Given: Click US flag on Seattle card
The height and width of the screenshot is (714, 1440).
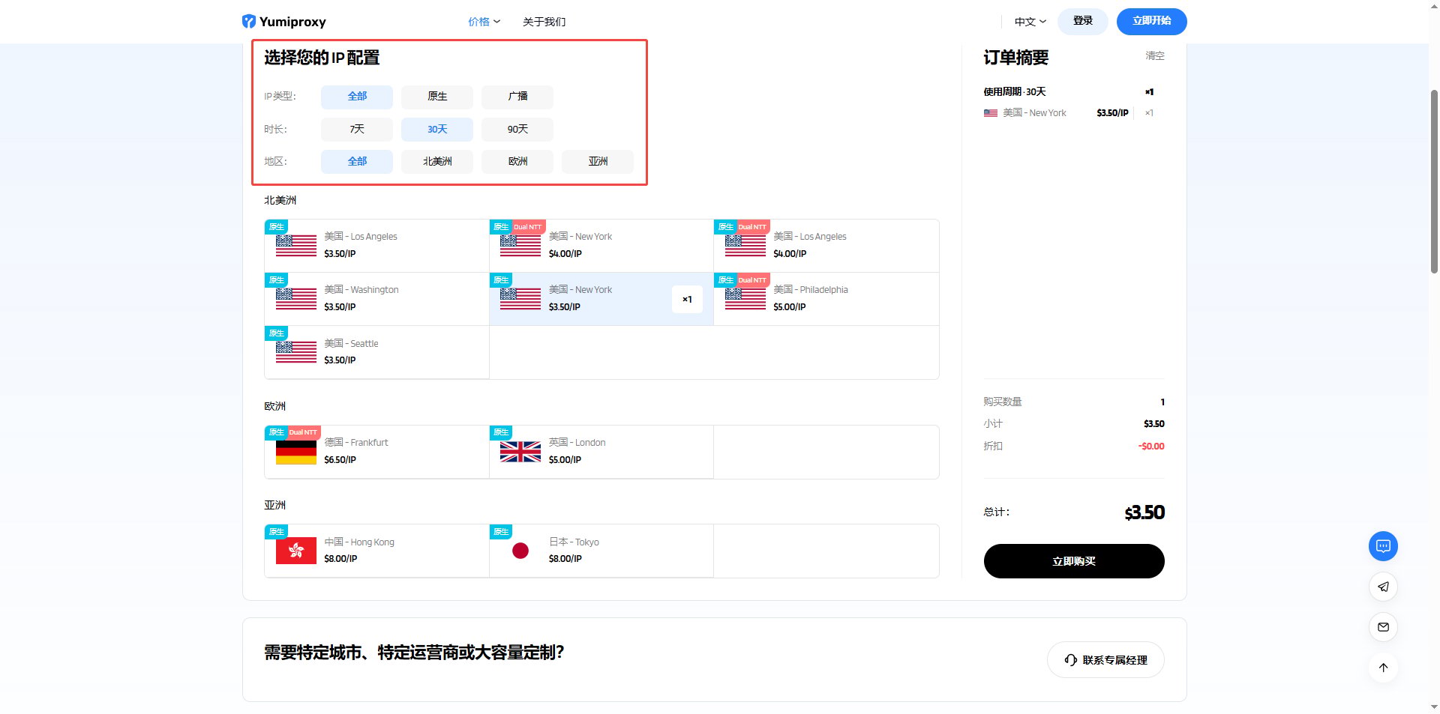Looking at the screenshot, I should click(296, 352).
